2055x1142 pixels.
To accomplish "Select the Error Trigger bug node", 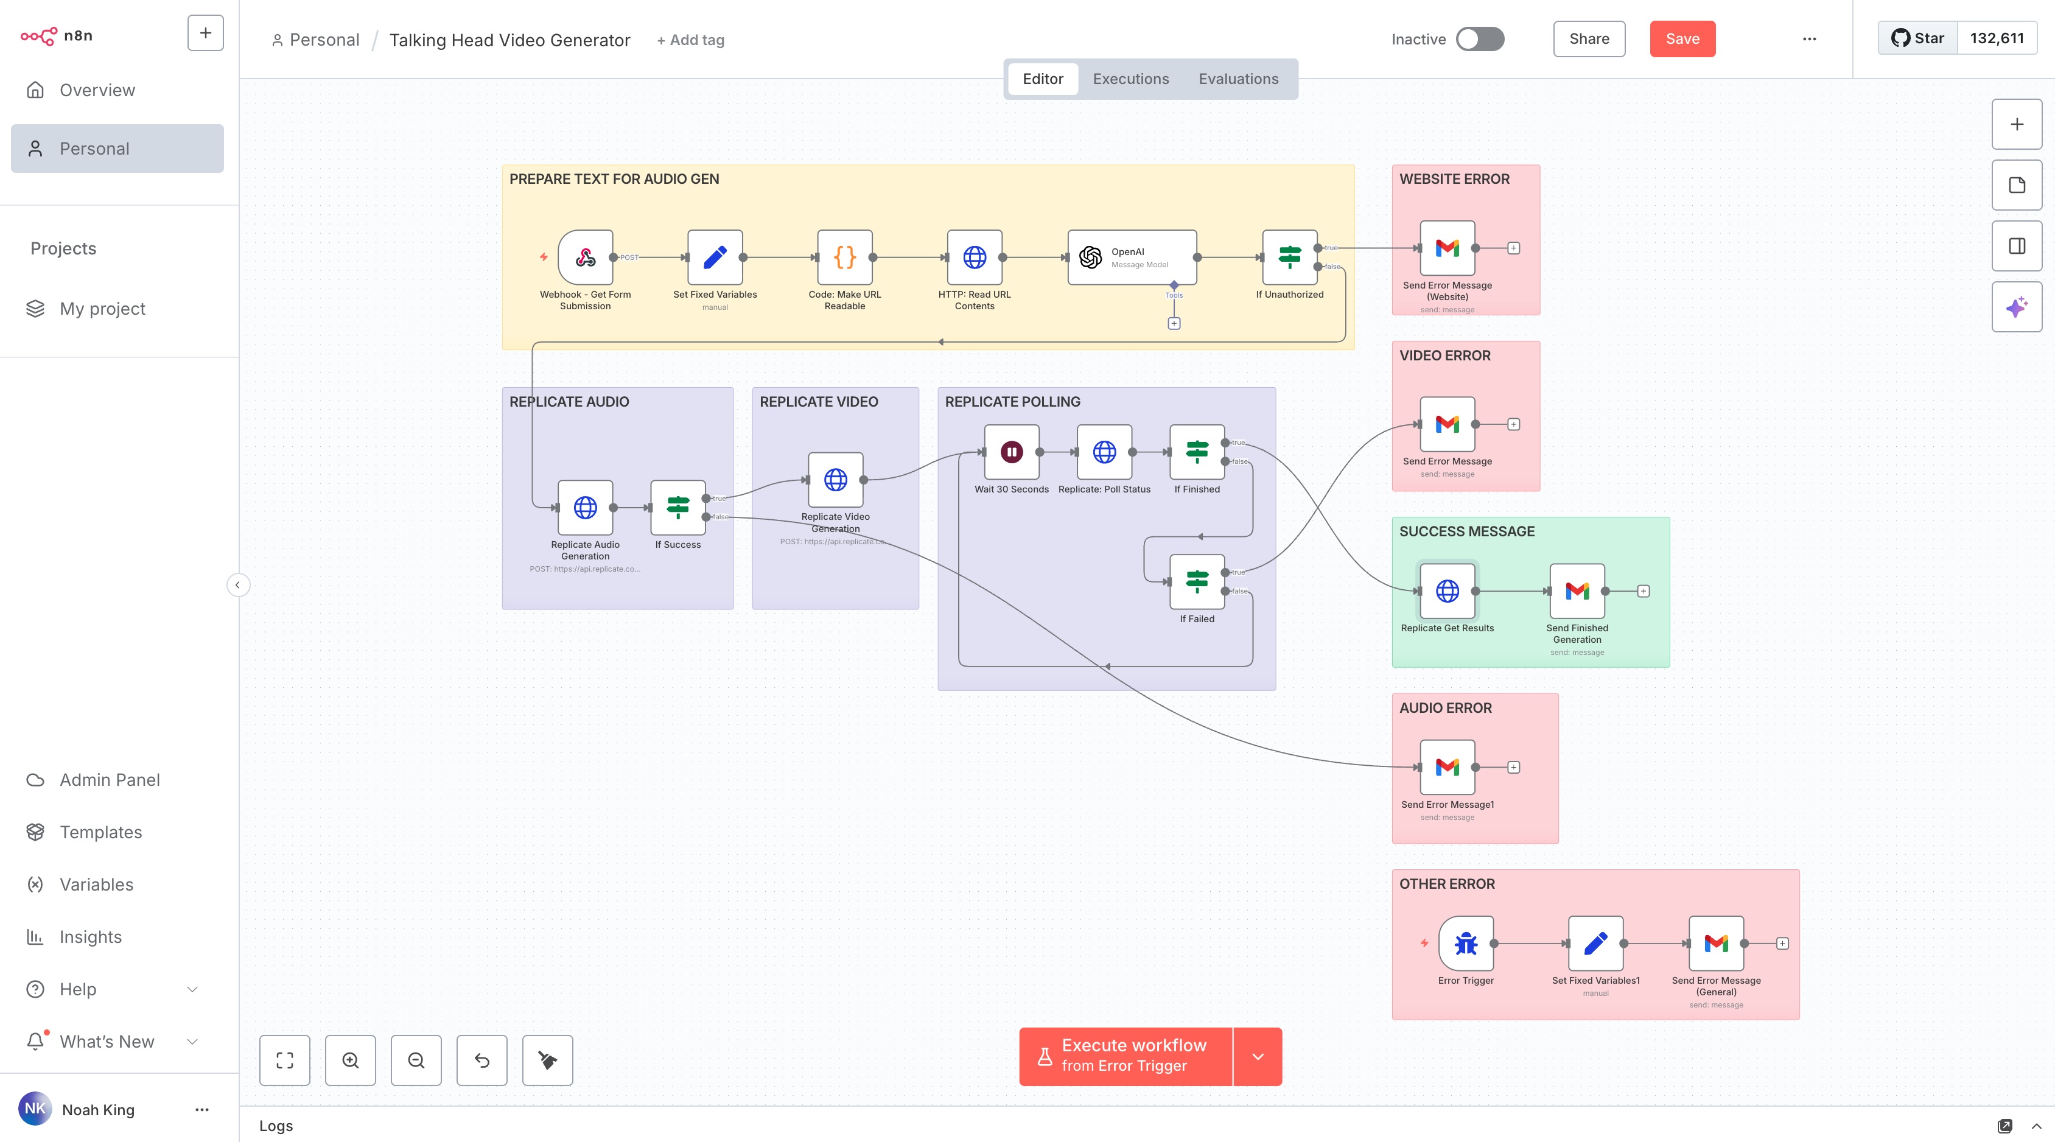I will click(1465, 944).
